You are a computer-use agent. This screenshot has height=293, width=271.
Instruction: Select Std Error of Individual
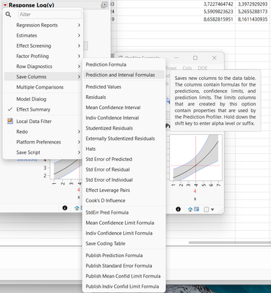pos(124,180)
